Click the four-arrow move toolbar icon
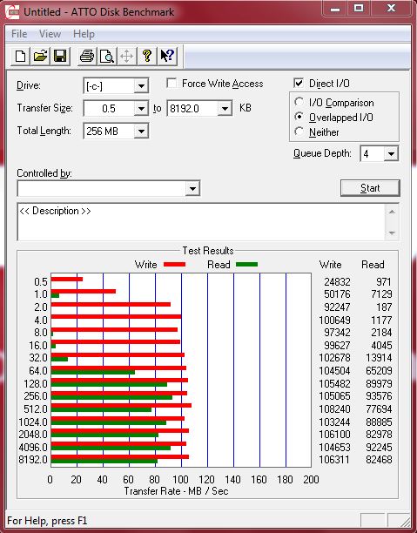The width and height of the screenshot is (417, 533). [127, 56]
